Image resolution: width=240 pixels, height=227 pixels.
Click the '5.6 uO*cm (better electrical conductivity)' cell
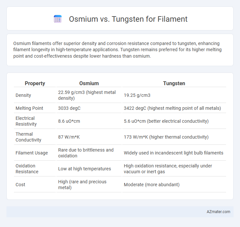174,121
